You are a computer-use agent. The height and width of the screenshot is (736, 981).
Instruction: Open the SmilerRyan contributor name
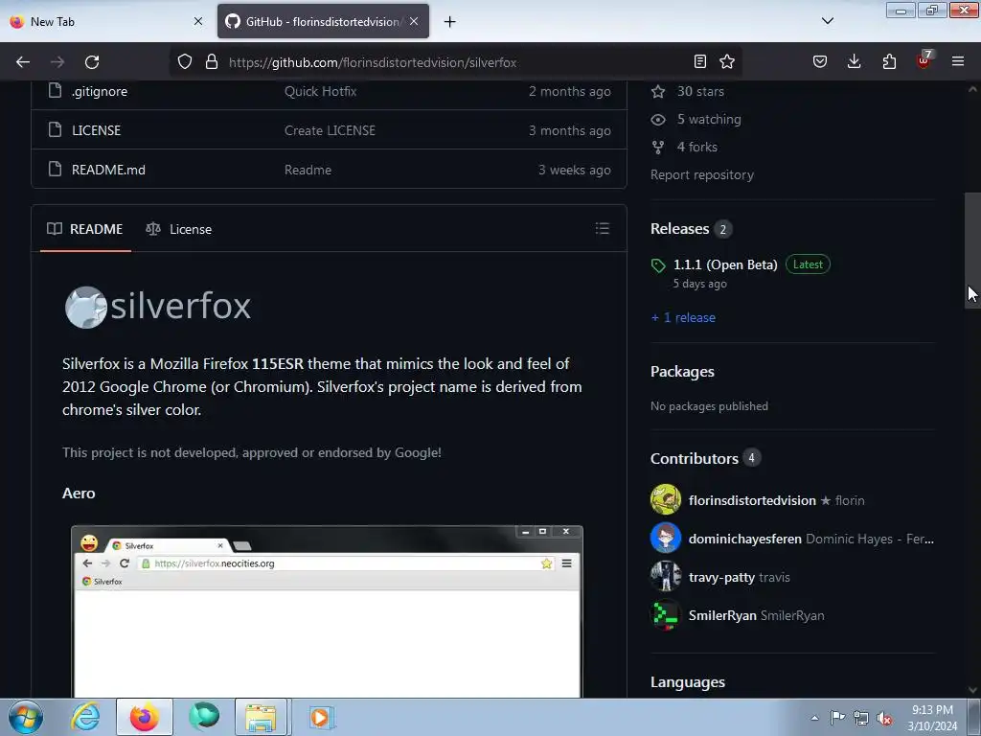(x=722, y=615)
